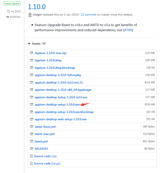
Task: Collapse the Assets section triangle
Action: point(29,44)
